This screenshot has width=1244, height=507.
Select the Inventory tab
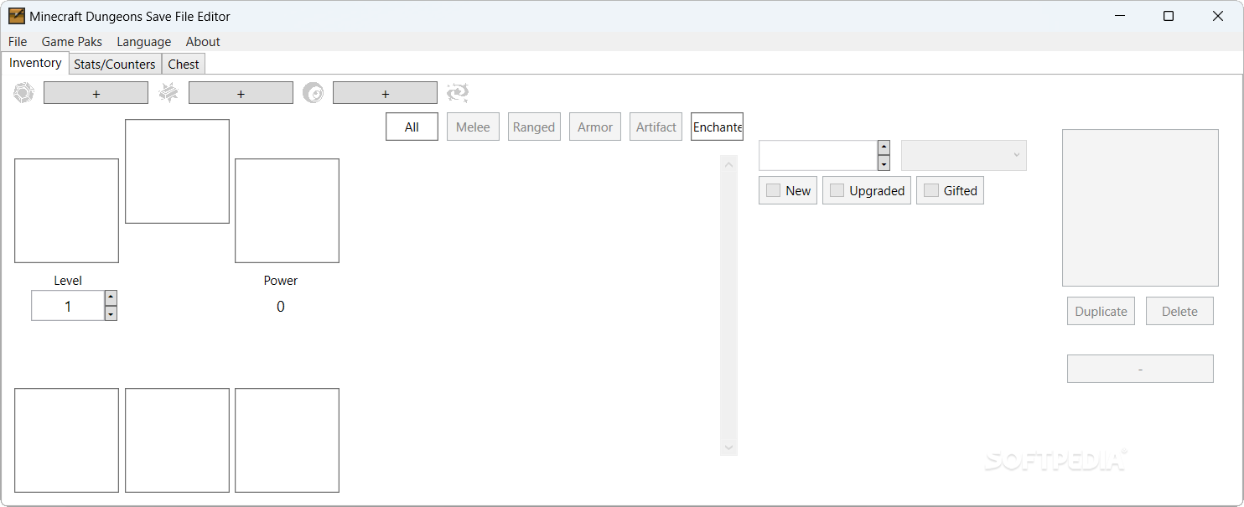click(35, 63)
